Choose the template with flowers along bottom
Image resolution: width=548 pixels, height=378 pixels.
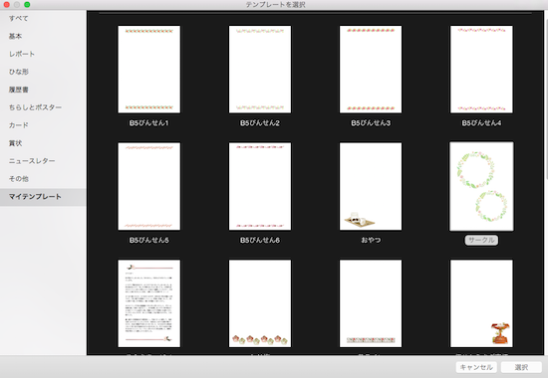[260, 303]
